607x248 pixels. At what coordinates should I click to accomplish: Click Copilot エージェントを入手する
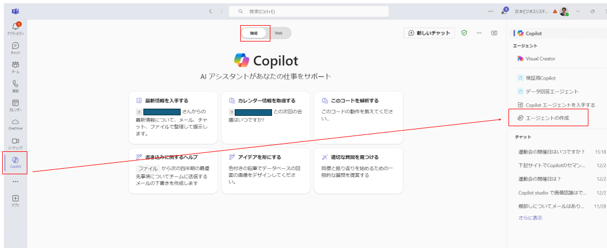[x=557, y=105]
